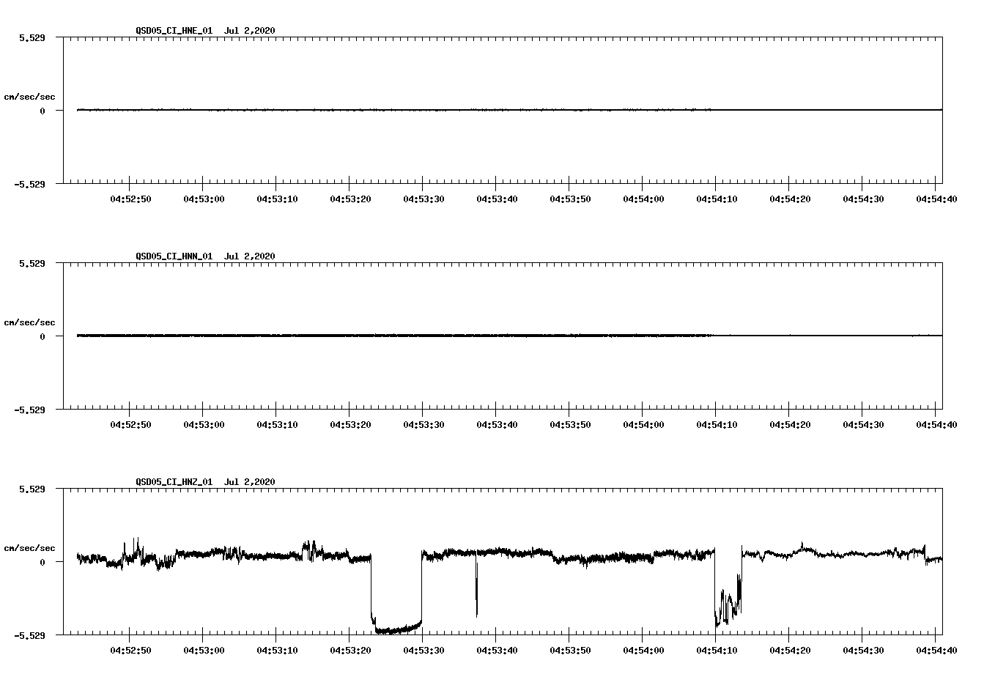Click 04:54:30 time label under HNE plot
The height and width of the screenshot is (677, 995).
[863, 199]
